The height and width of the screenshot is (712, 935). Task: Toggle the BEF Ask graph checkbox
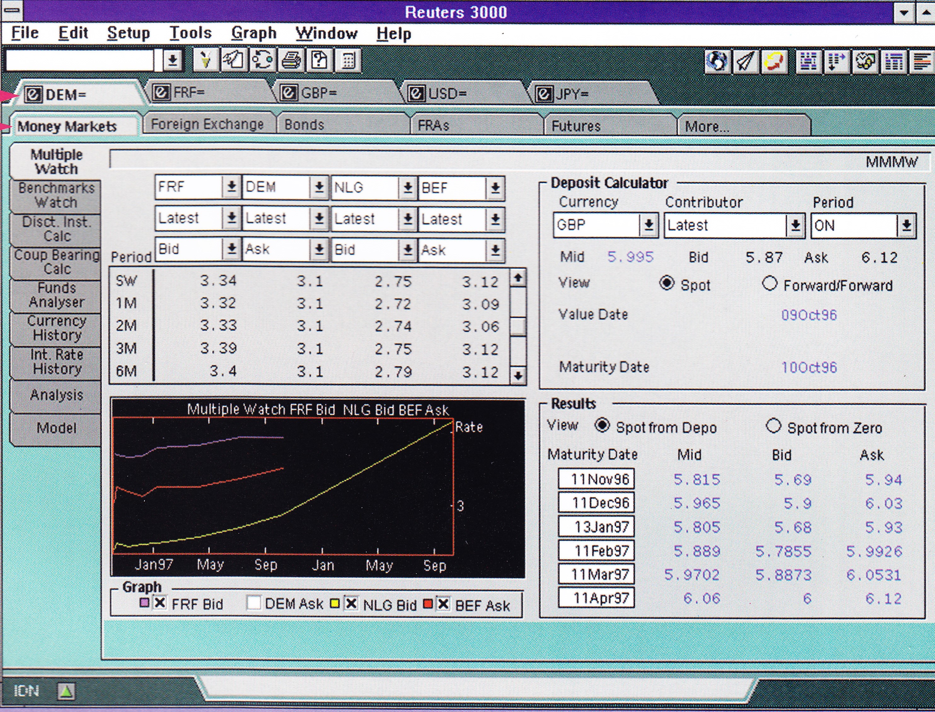tap(443, 603)
